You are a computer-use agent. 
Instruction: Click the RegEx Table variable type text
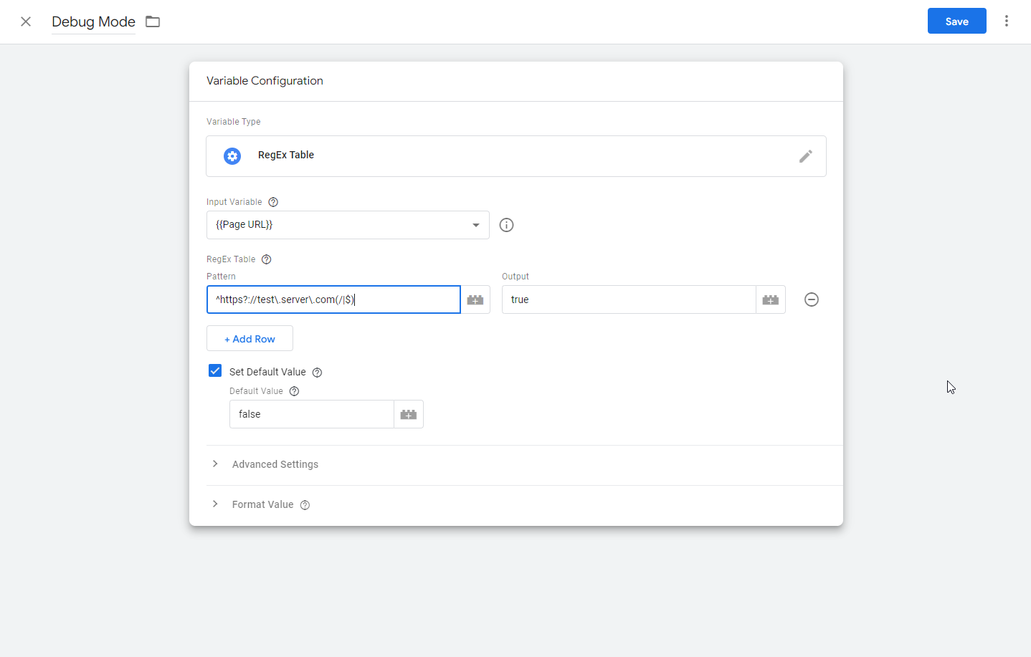coord(286,155)
